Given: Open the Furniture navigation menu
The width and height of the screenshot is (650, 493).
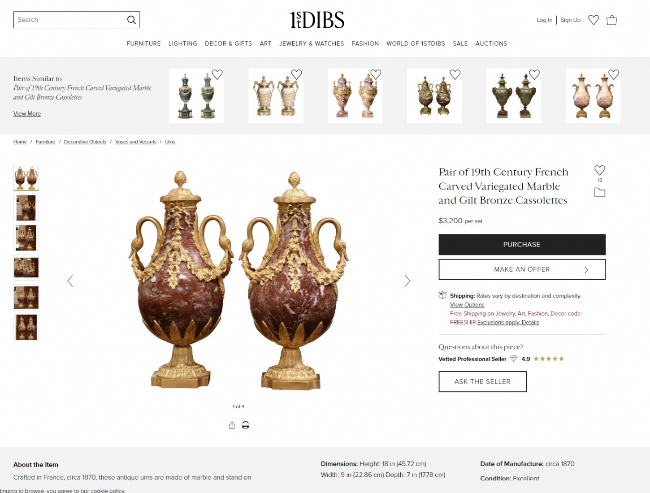Looking at the screenshot, I should [143, 43].
